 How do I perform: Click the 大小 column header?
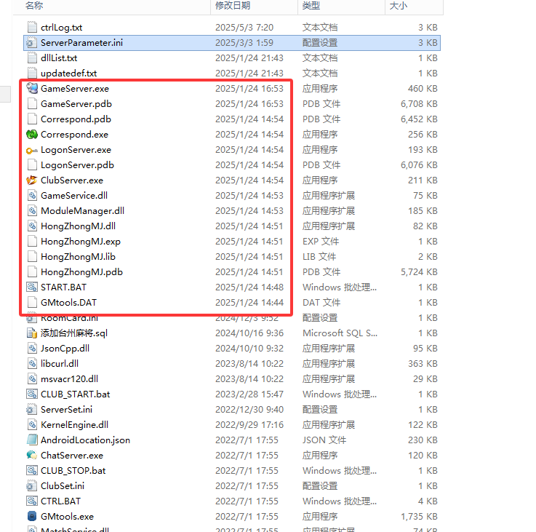point(399,6)
